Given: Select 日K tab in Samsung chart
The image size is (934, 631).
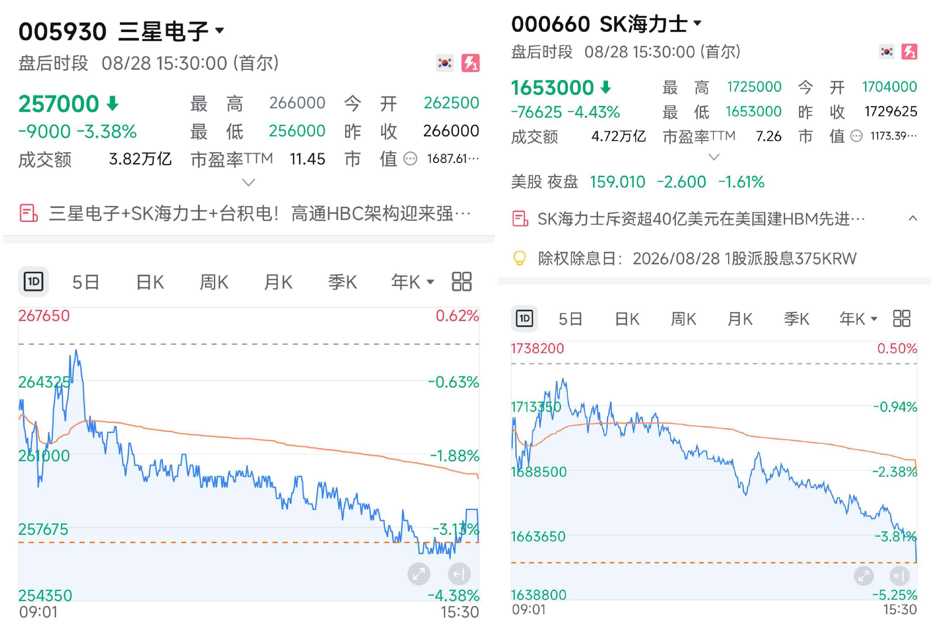Looking at the screenshot, I should (150, 282).
